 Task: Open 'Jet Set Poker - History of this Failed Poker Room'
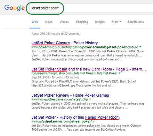(75, 117)
